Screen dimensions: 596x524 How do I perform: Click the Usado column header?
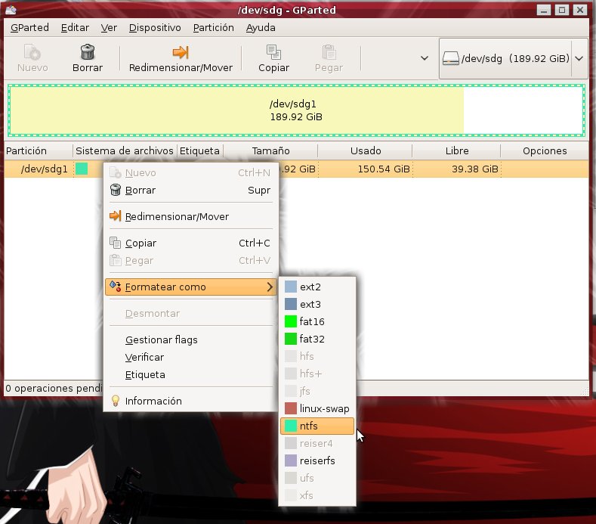point(366,150)
